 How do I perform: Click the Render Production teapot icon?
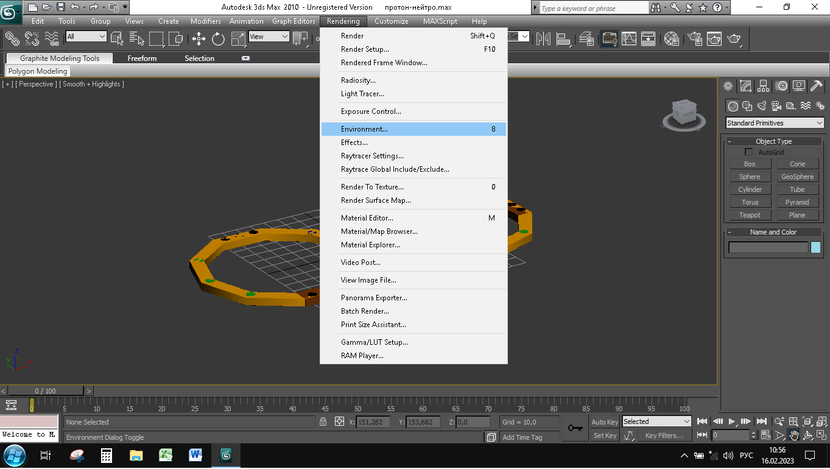pos(734,38)
